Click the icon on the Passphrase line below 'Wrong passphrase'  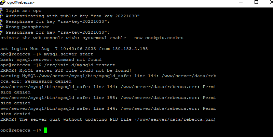1,32
